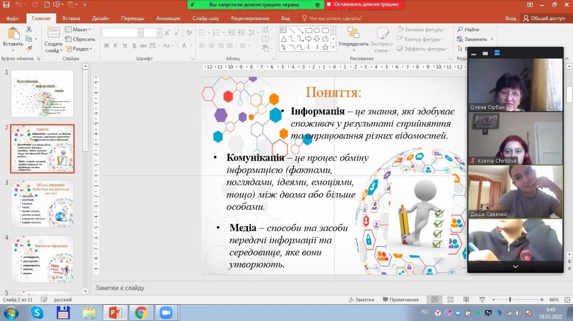Switch to slide sorter view icon
The height and width of the screenshot is (321, 573).
pos(449,300)
